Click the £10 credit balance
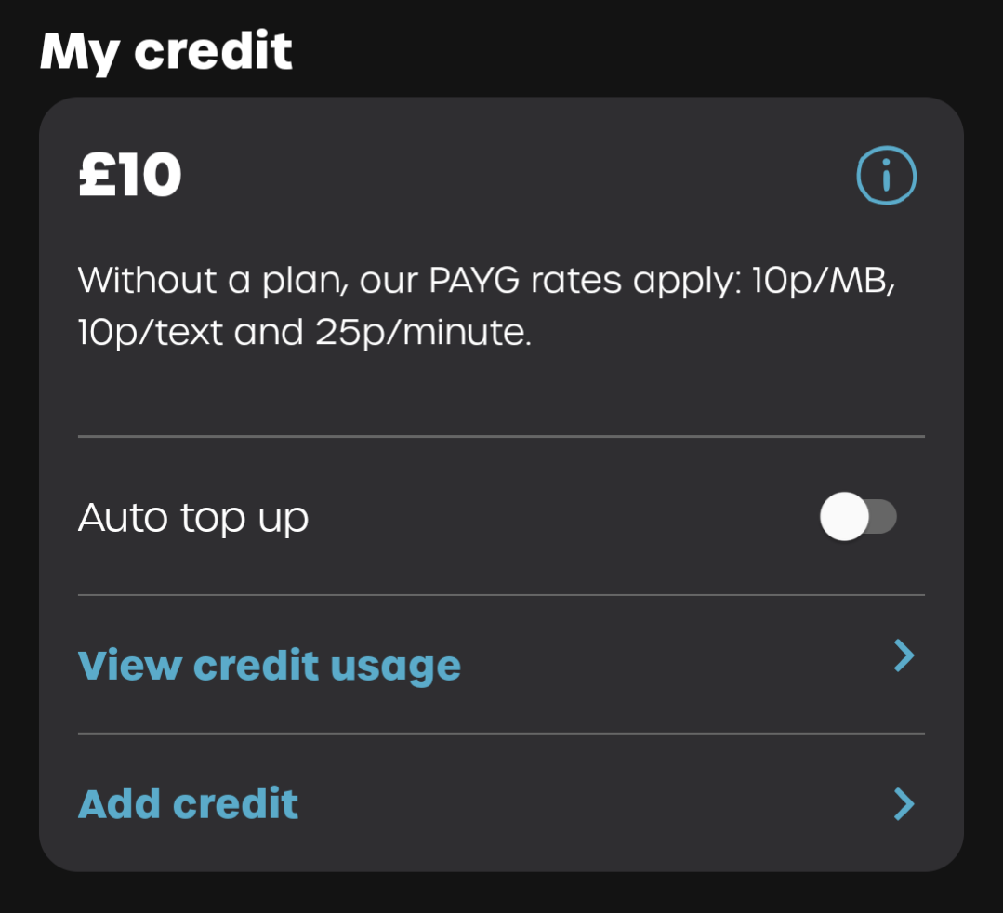1003x913 pixels. 130,174
